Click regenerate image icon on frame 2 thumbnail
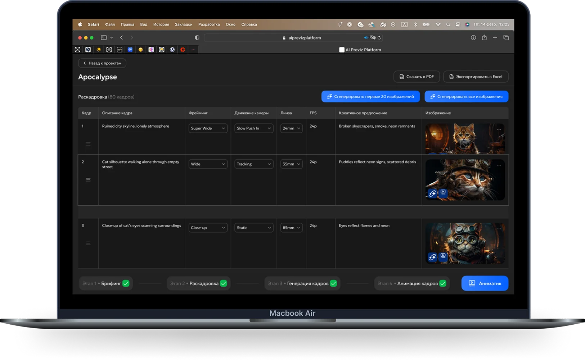The image size is (585, 361). click(432, 193)
